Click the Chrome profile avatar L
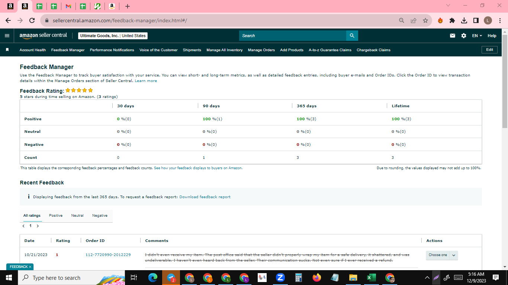 (x=488, y=20)
